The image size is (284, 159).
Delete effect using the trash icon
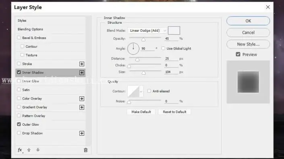[86, 150]
